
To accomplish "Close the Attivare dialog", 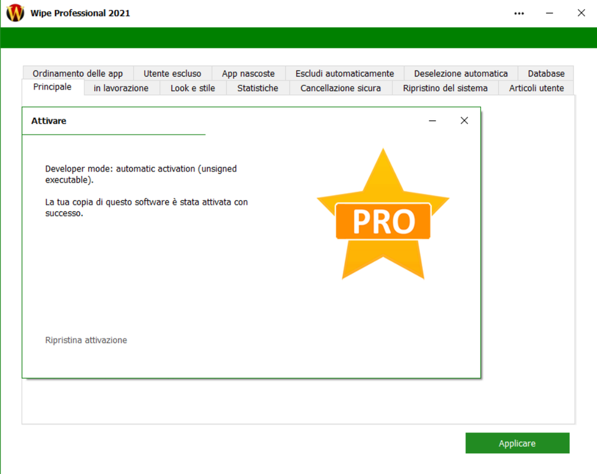I will [464, 121].
